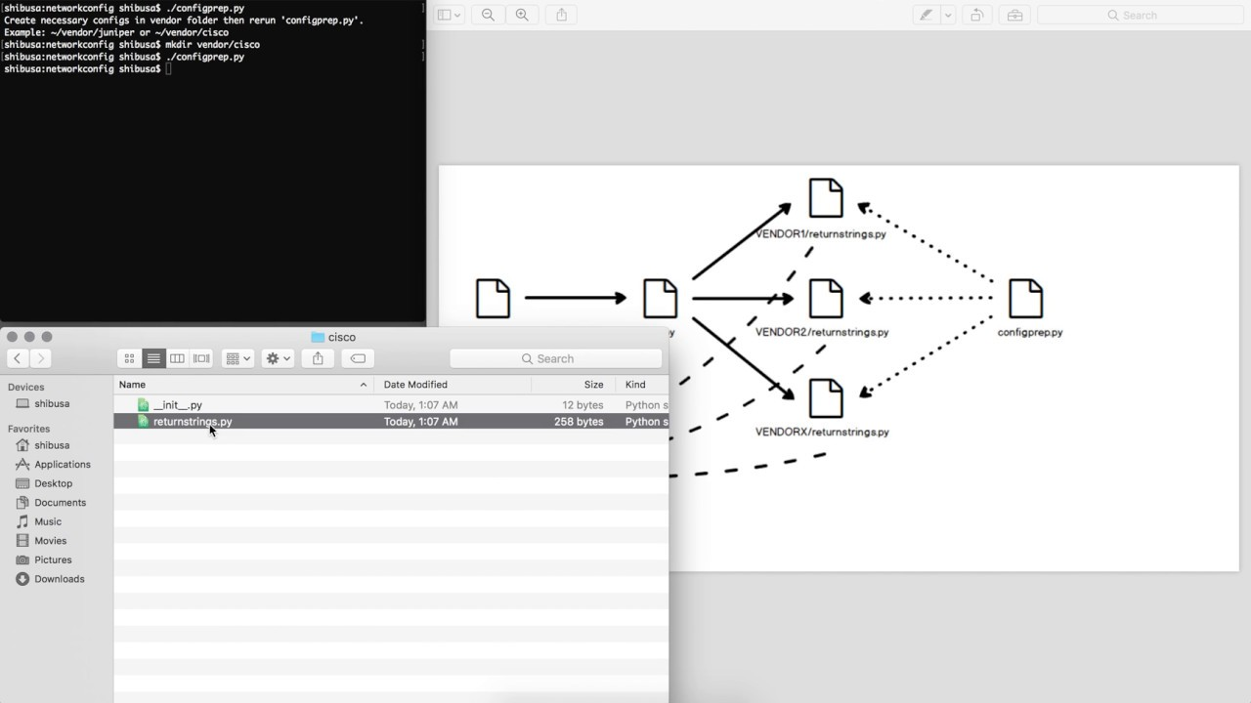Select Applications in the Finder sidebar
The width and height of the screenshot is (1251, 703).
[61, 464]
